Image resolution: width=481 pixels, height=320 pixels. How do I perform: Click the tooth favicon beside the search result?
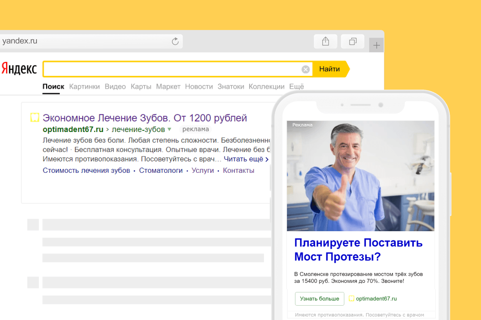click(x=35, y=118)
